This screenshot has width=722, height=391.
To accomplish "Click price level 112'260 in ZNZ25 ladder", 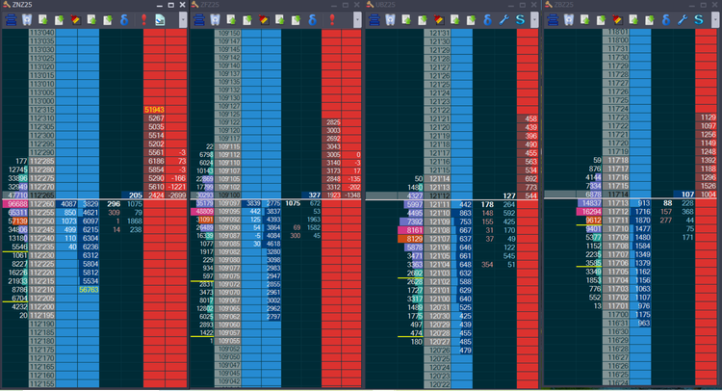I will 41,204.
